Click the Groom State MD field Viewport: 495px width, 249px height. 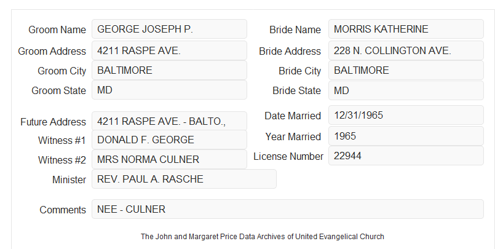click(169, 90)
